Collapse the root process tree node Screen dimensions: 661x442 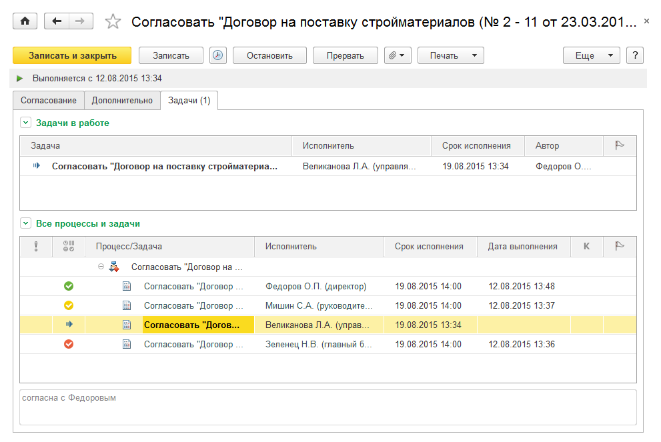click(101, 267)
